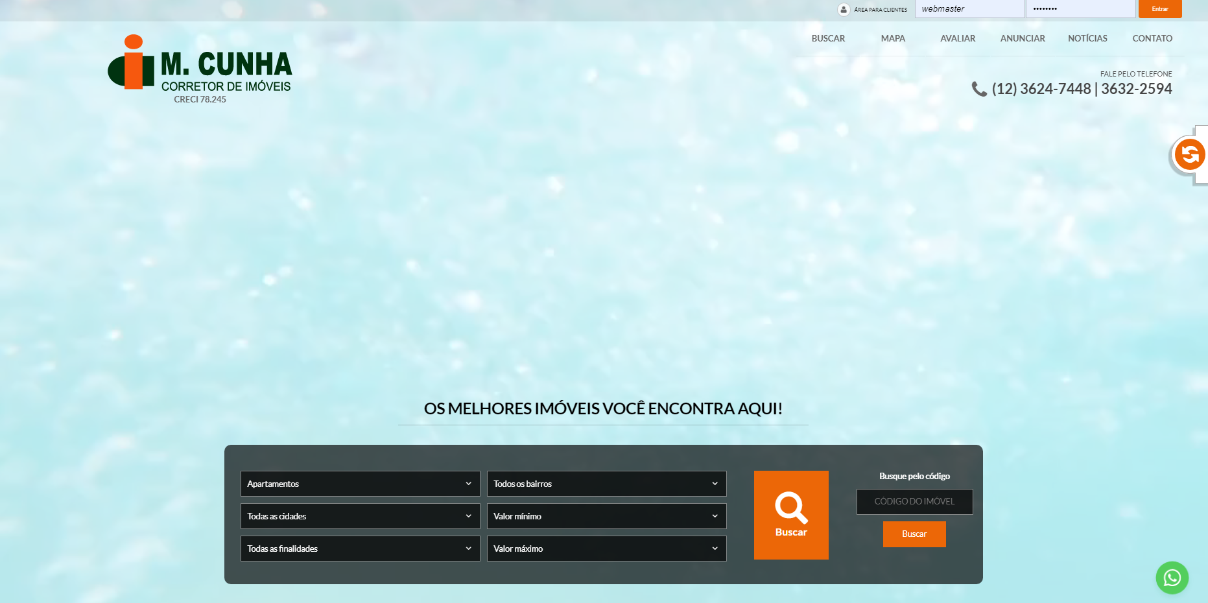Open the ANUNCIAR menu item

(x=1023, y=38)
